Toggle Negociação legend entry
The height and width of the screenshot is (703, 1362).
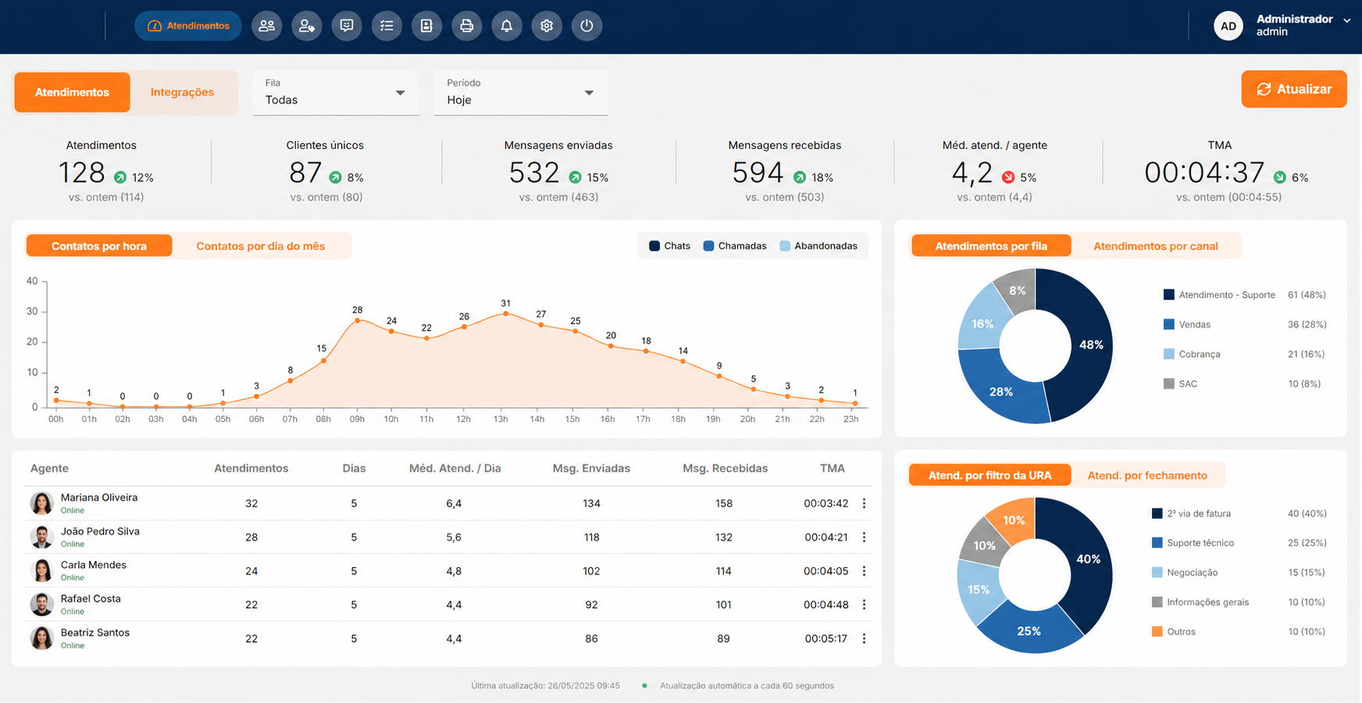1186,573
